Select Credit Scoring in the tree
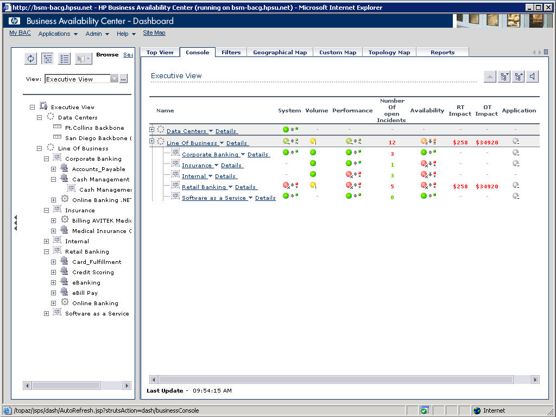 [x=93, y=273]
